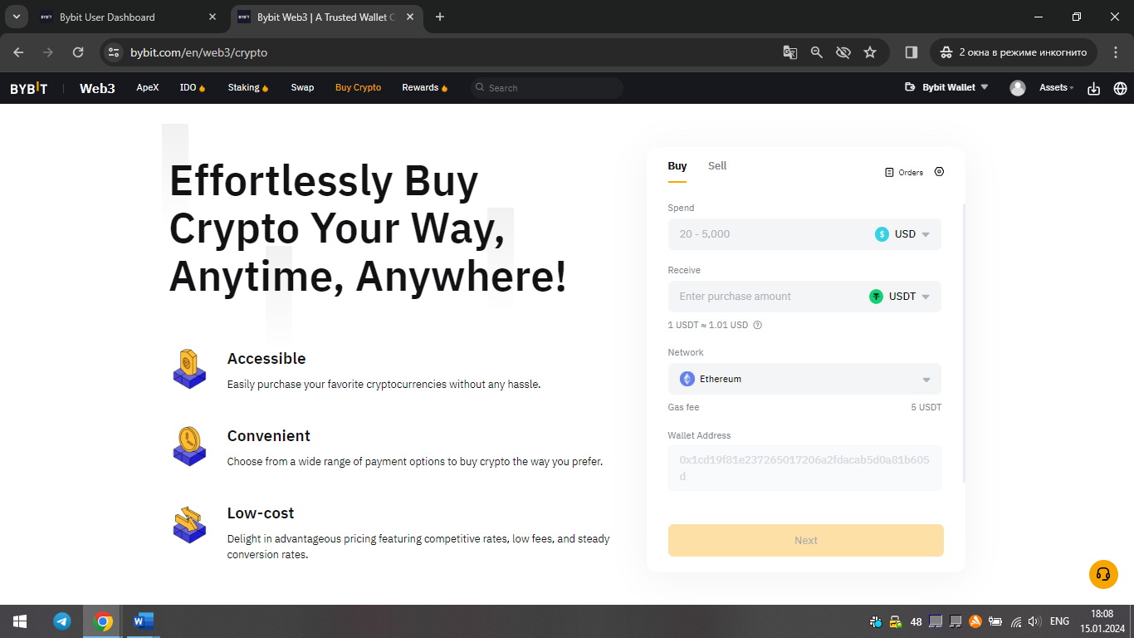Image resolution: width=1134 pixels, height=638 pixels.
Task: Open the settings hexagon icon beside Orders
Action: click(939, 172)
